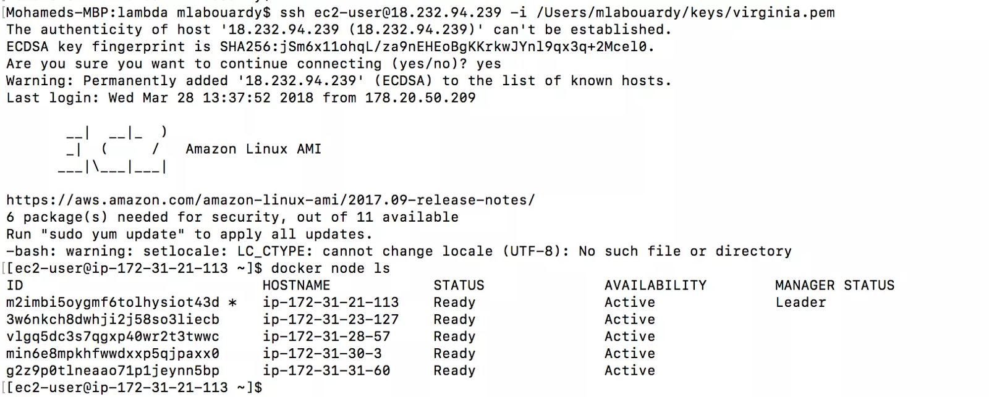Click node ID m2imbi5oygmf6tolhysiot43d
The image size is (989, 397).
click(112, 303)
